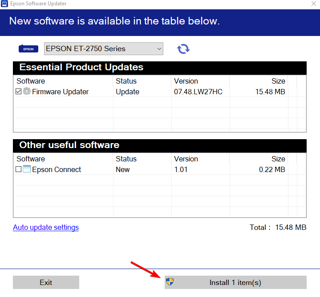Close the Epson Software Updater window
320x297 pixels.
313,4
